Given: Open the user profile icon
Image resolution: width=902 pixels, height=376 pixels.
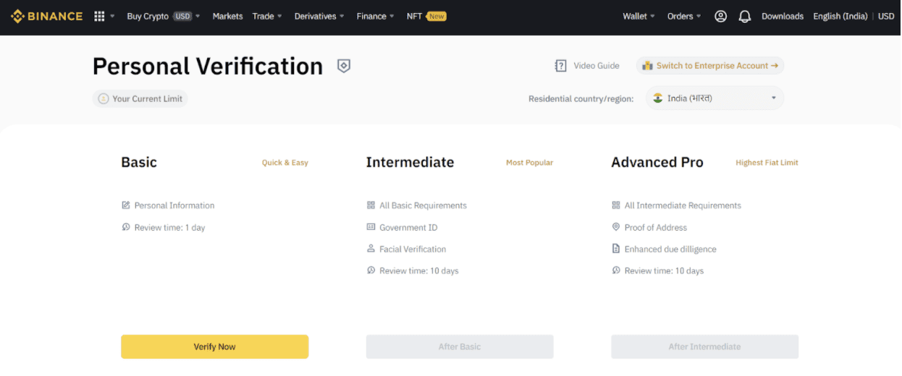Looking at the screenshot, I should point(720,16).
